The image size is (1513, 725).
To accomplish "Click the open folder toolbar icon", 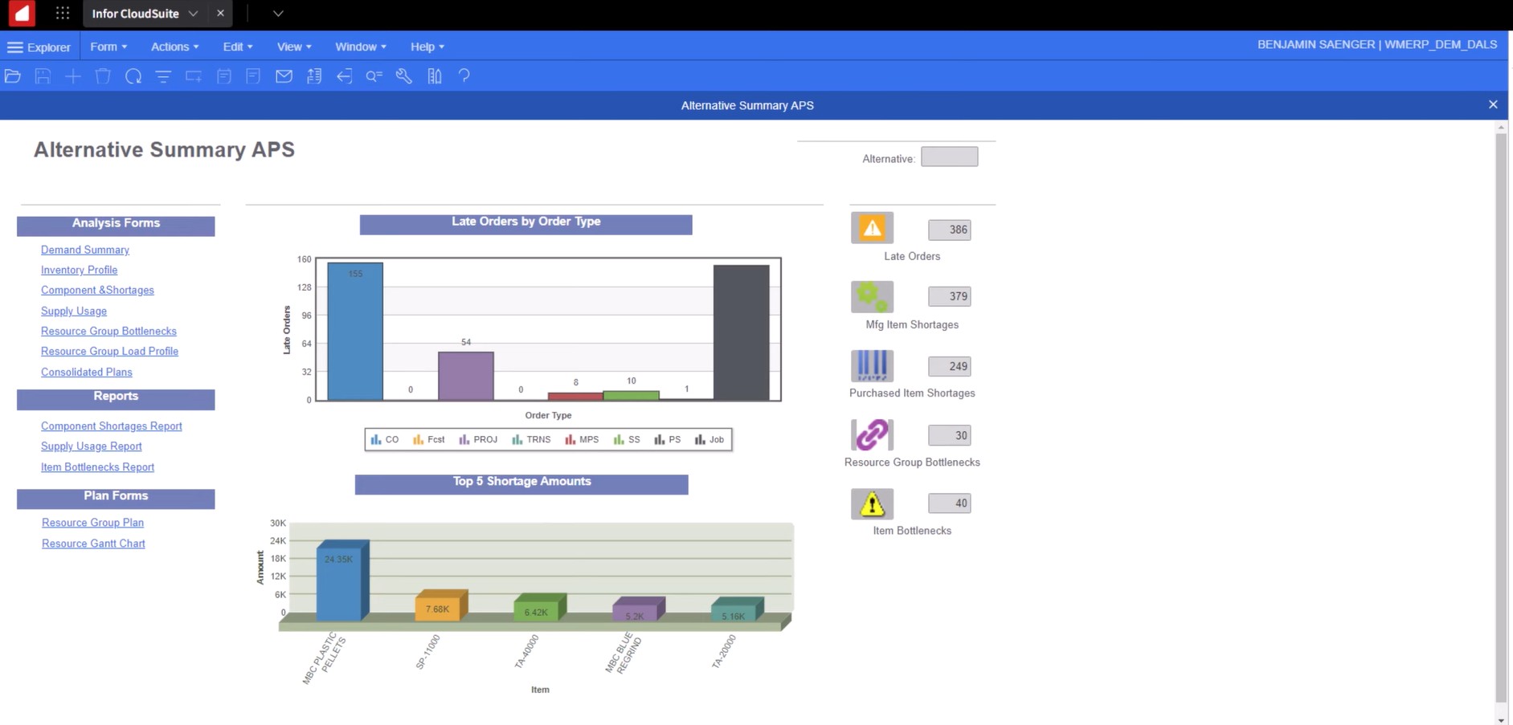I will [13, 76].
